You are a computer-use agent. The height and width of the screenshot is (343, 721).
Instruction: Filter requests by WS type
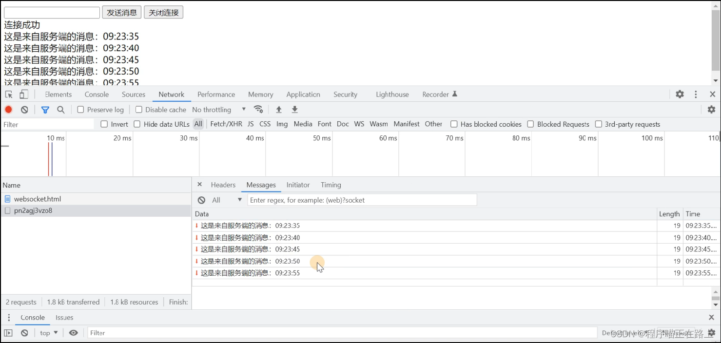pos(359,124)
